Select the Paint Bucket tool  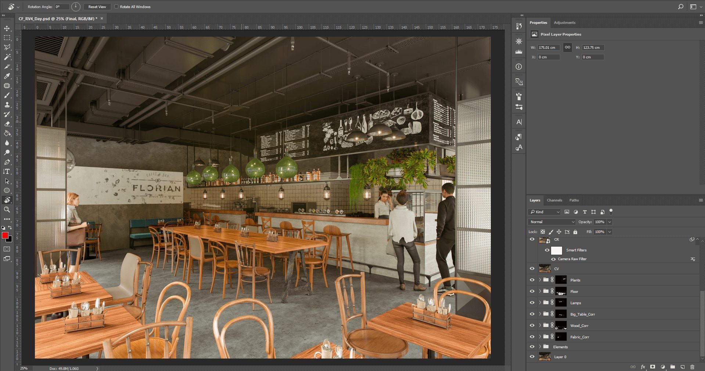pyautogui.click(x=7, y=133)
